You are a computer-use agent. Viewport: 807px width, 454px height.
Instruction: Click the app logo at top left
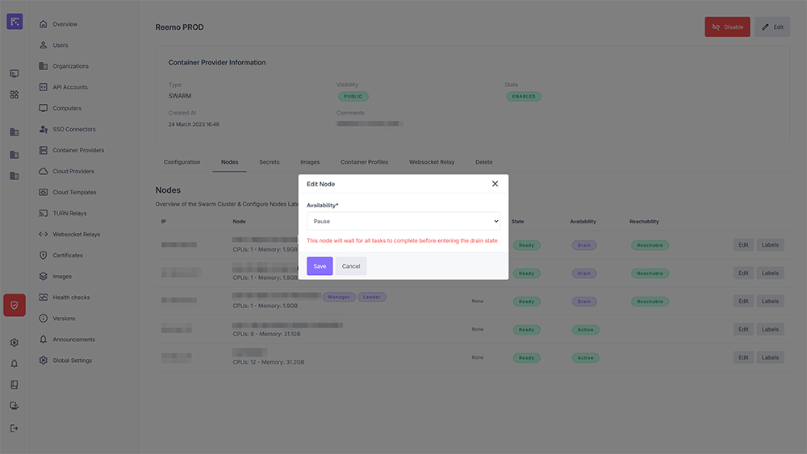point(15,22)
